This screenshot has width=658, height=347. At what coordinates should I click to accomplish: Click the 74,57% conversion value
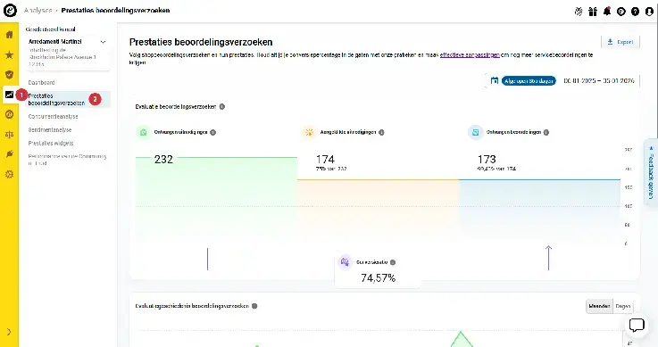[x=378, y=278]
